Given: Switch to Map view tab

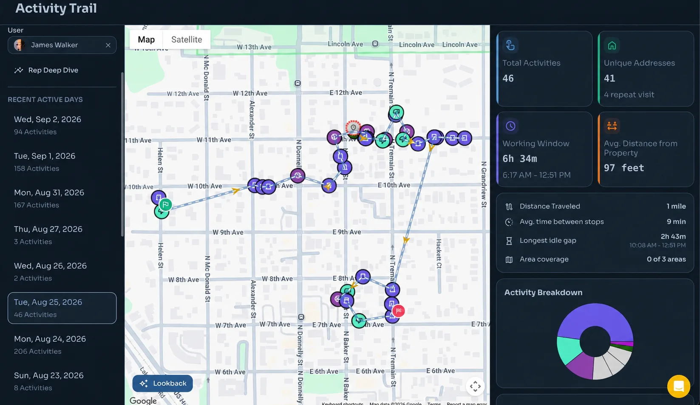Looking at the screenshot, I should pyautogui.click(x=146, y=39).
